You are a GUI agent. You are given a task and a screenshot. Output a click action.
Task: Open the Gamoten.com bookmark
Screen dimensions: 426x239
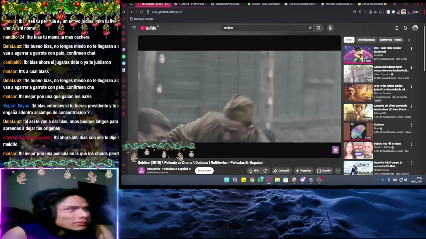[x=143, y=19]
